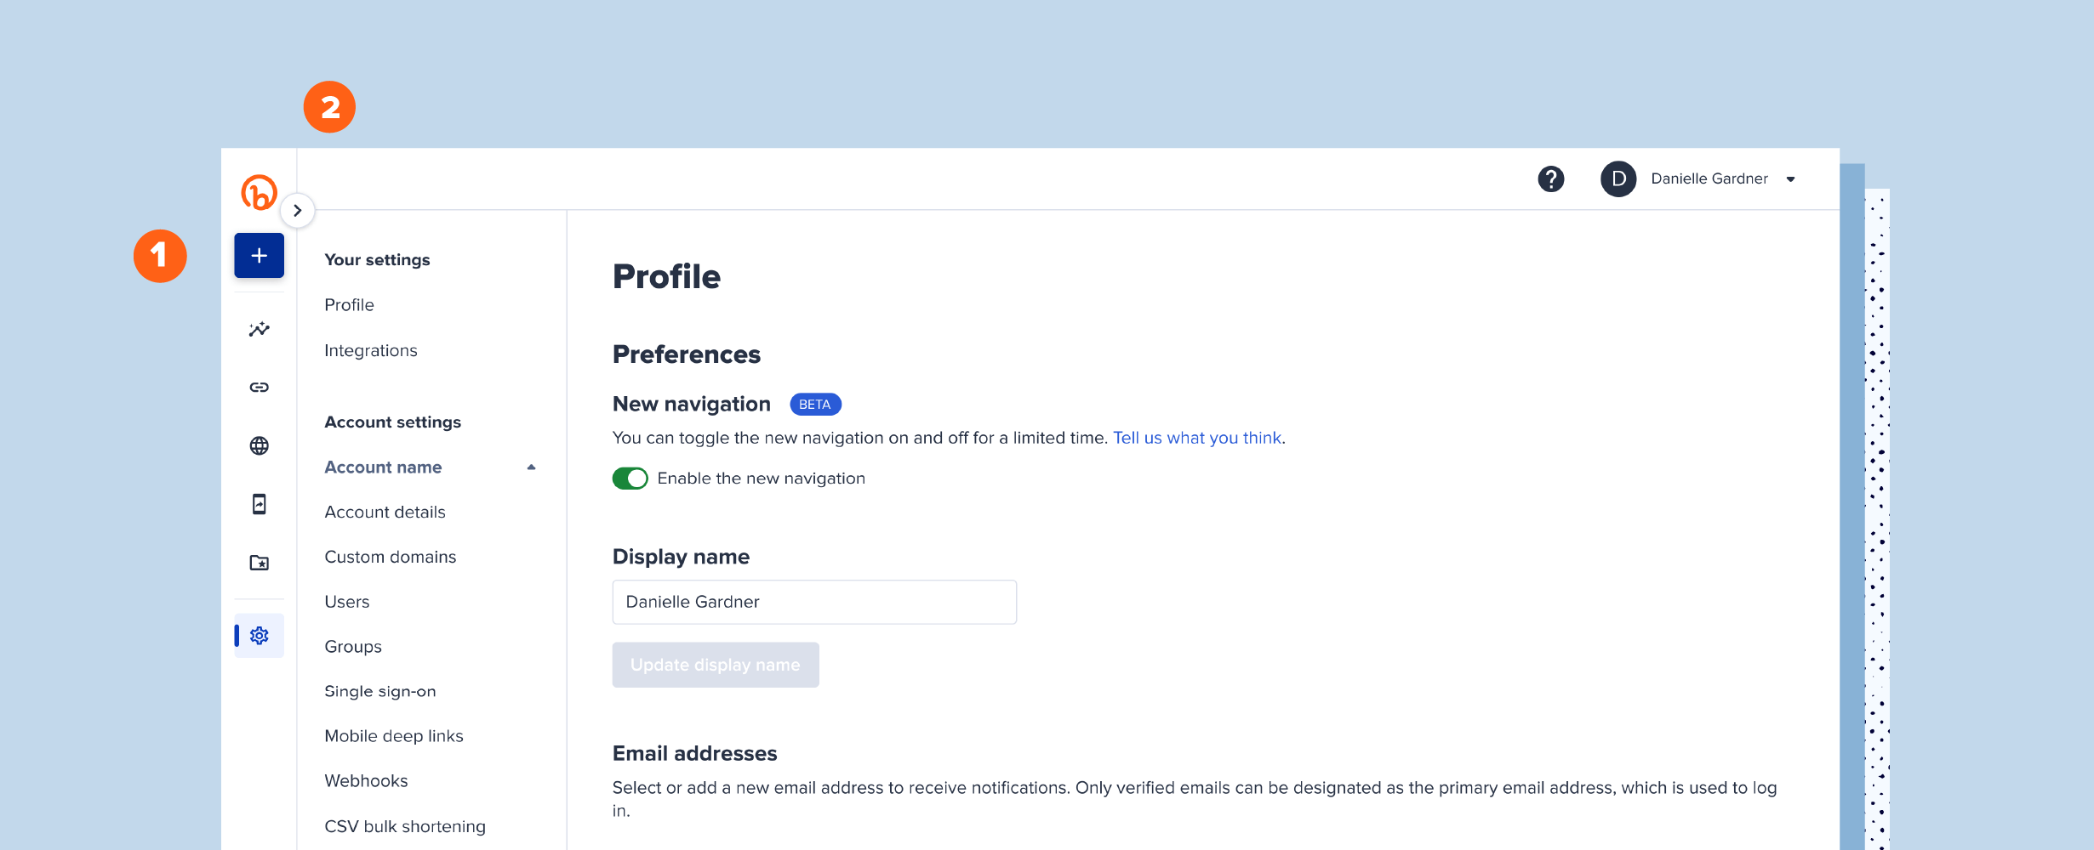Image resolution: width=2094 pixels, height=850 pixels.
Task: Select Custom domains in Account settings
Action: pyautogui.click(x=390, y=558)
